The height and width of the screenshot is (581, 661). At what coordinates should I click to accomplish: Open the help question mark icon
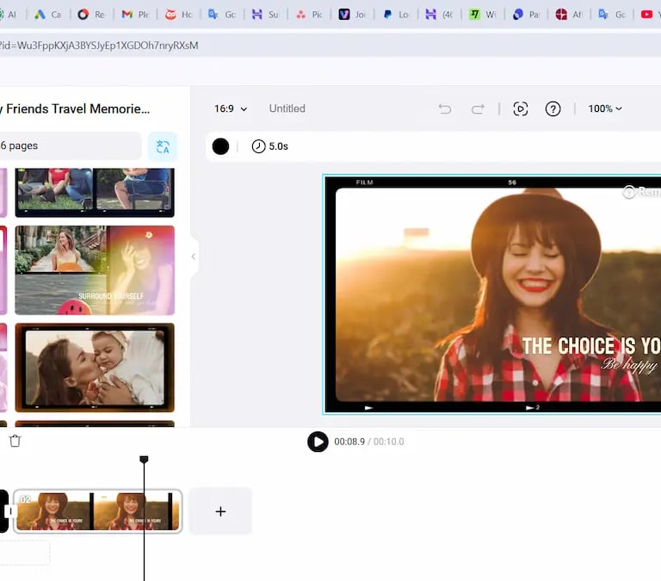[x=553, y=108]
